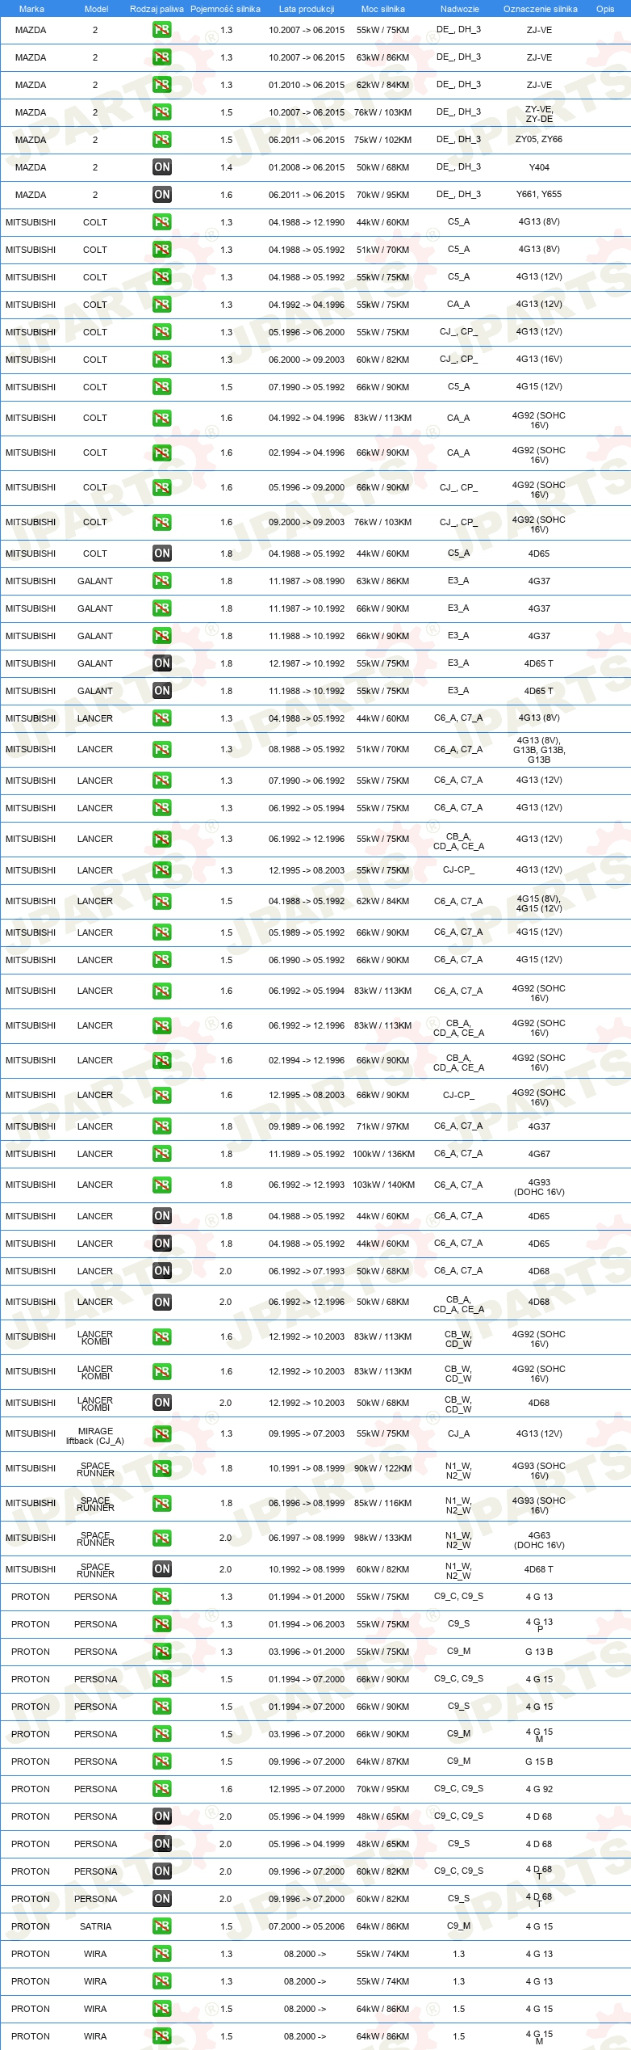Click petrol icon in Space Runner 98kW / 133KM row
This screenshot has height=2050, width=631.
(x=161, y=1539)
